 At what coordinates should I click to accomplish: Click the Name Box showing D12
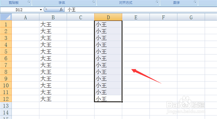pos(20,10)
